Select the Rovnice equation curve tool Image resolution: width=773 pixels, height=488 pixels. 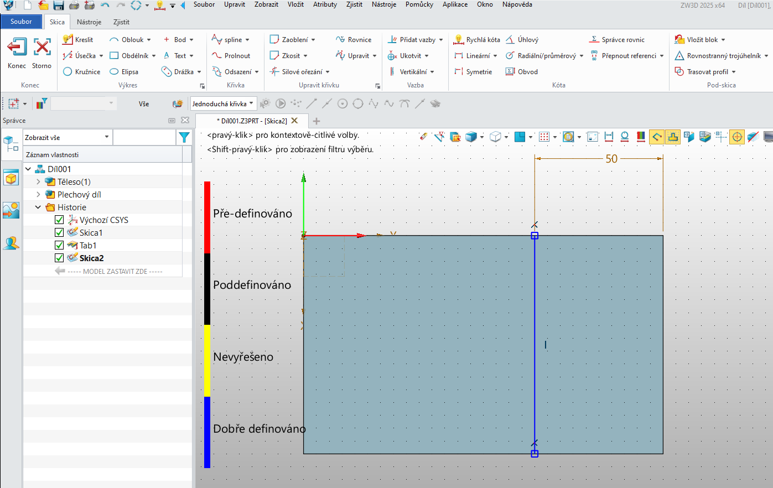coord(354,40)
